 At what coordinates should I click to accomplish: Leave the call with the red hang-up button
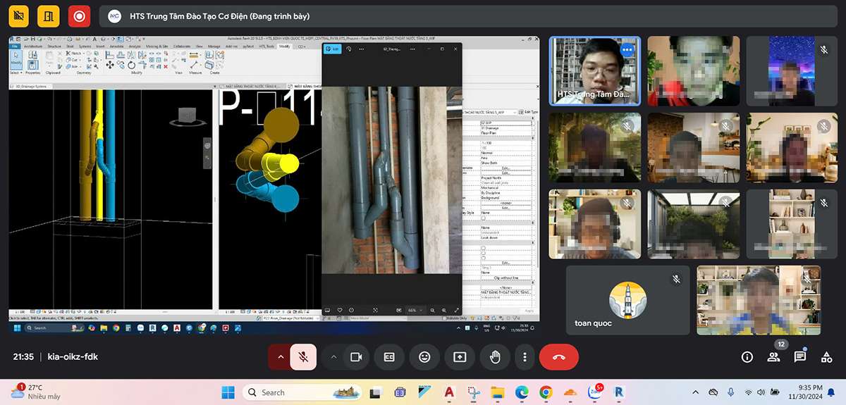[559, 357]
